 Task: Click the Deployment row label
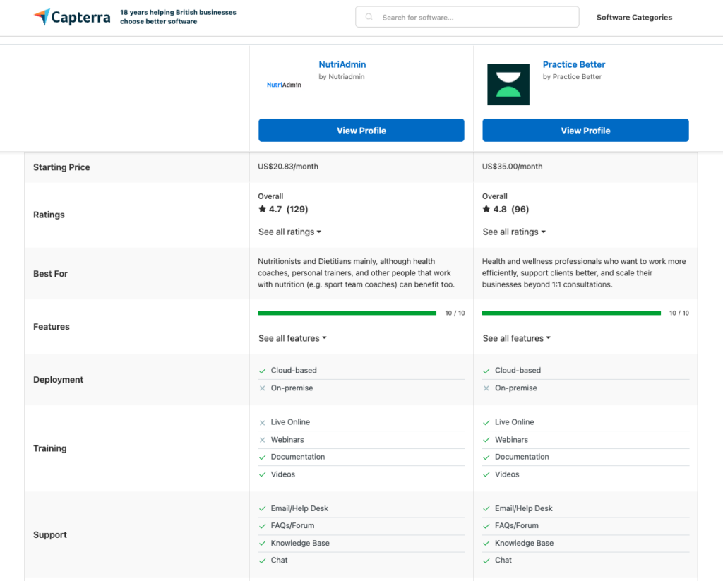pos(58,380)
